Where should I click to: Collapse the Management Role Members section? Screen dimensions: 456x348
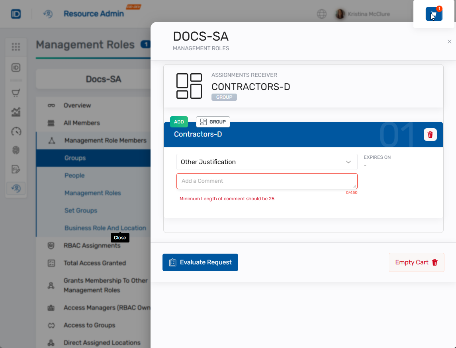point(105,141)
